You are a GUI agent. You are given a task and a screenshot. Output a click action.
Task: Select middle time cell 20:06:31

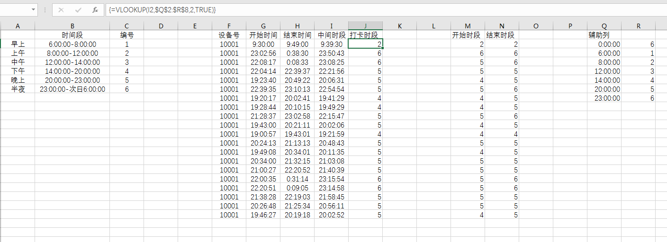(x=331, y=80)
